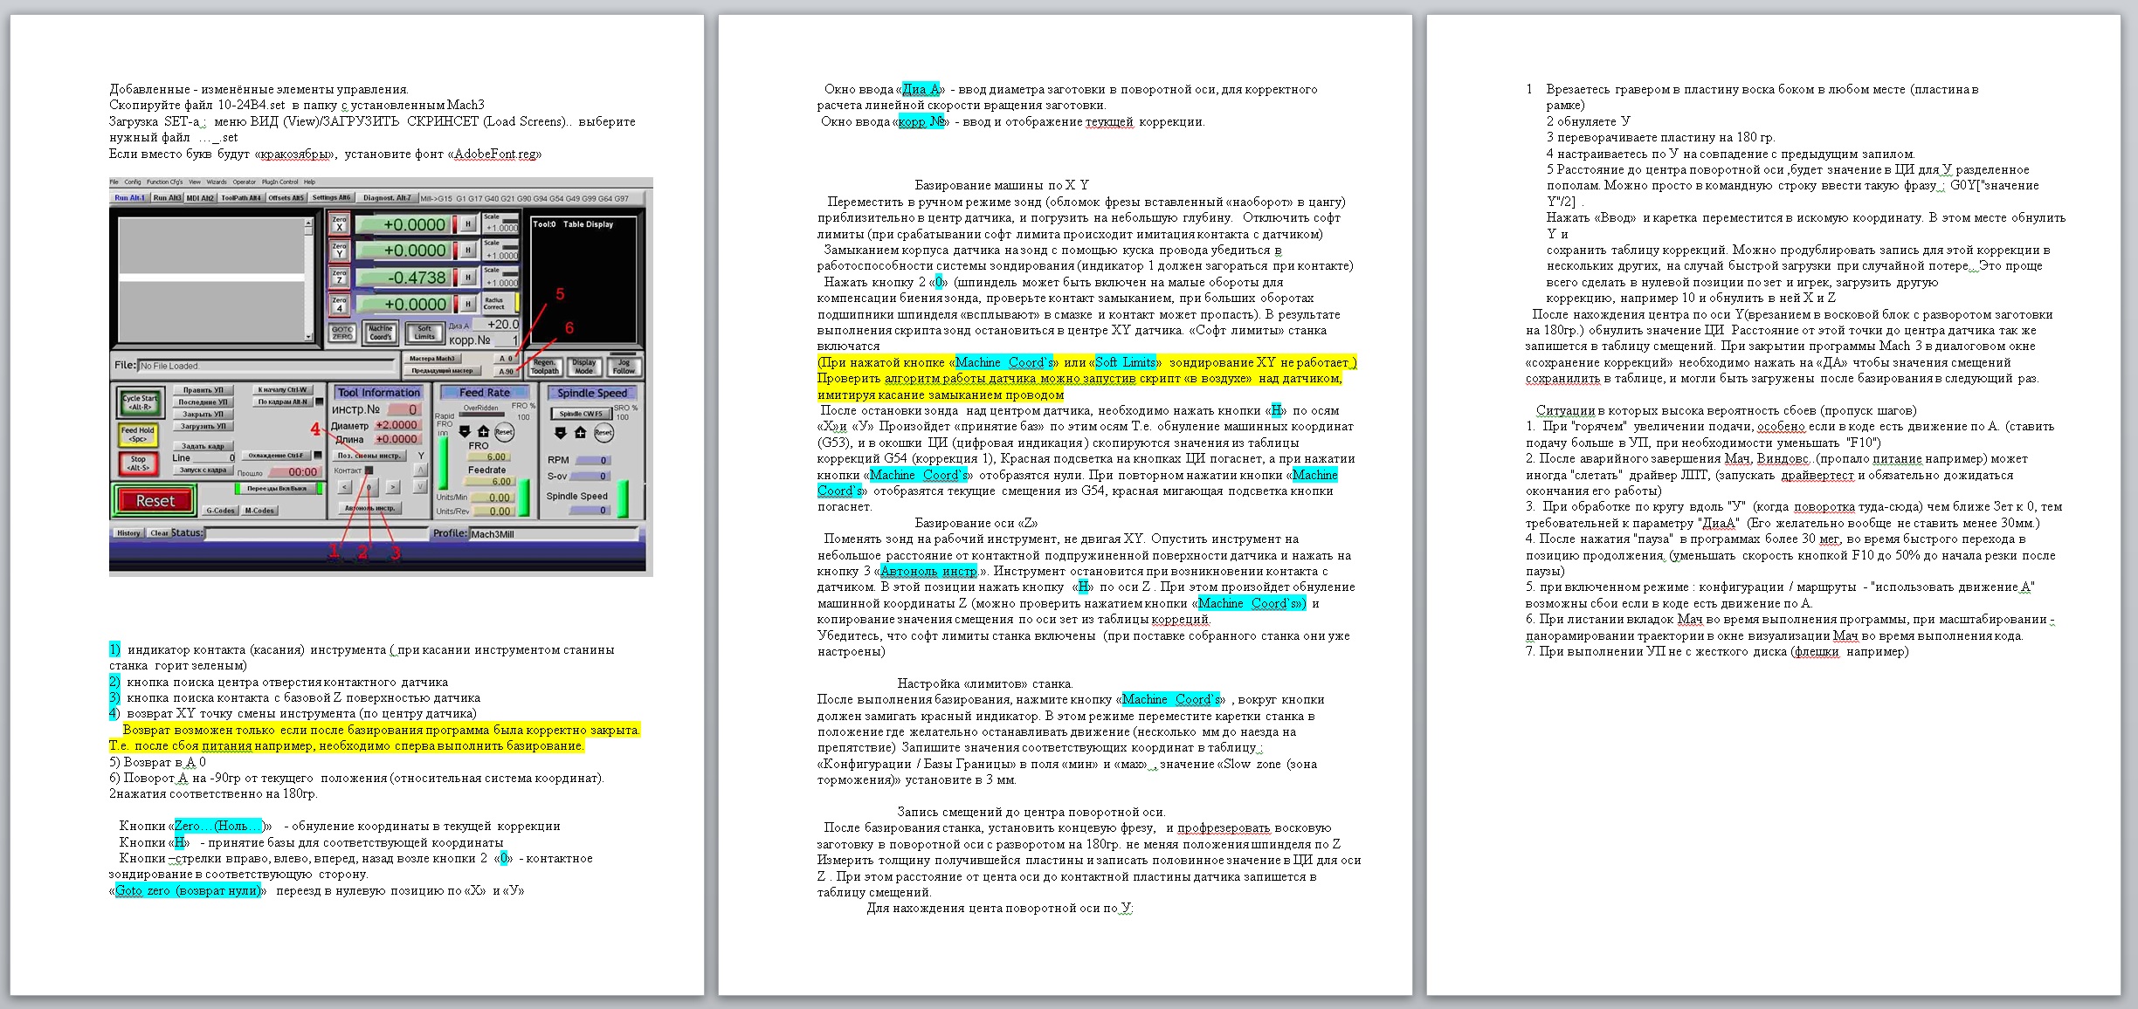Click the G-code list scroll up arrow
The image size is (2138, 1009).
click(308, 224)
